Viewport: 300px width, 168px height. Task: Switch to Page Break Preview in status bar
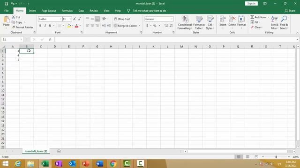[x=256, y=157]
